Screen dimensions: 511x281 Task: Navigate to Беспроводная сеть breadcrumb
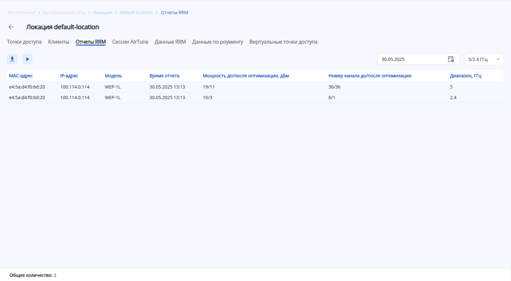click(64, 13)
